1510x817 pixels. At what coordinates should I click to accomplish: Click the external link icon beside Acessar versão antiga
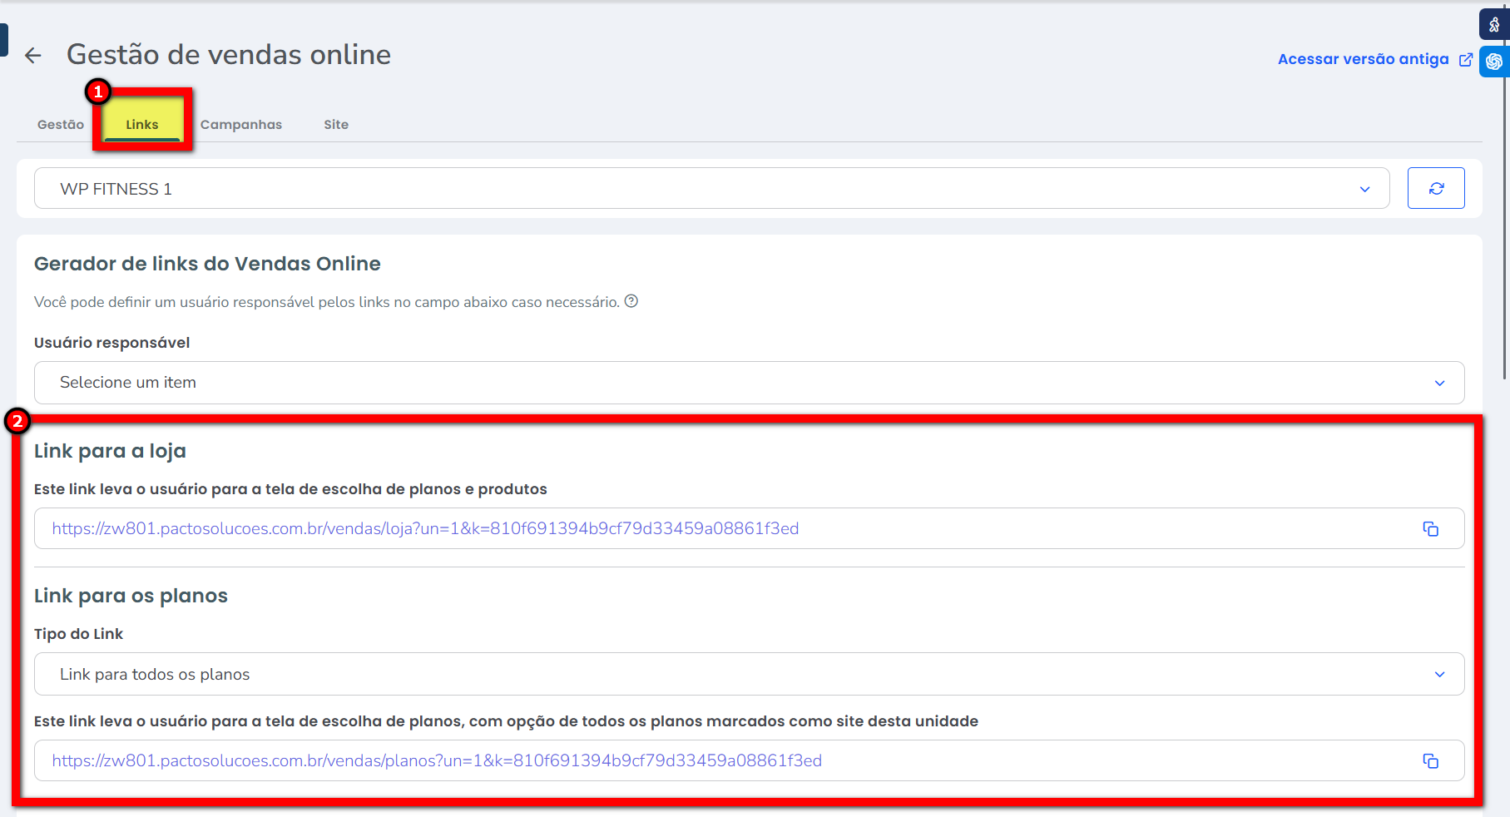(x=1466, y=60)
